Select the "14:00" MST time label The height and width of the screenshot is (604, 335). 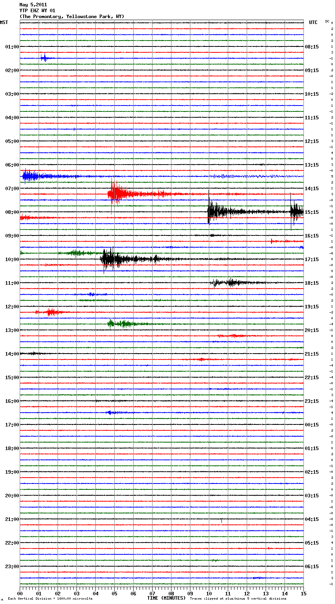12,354
